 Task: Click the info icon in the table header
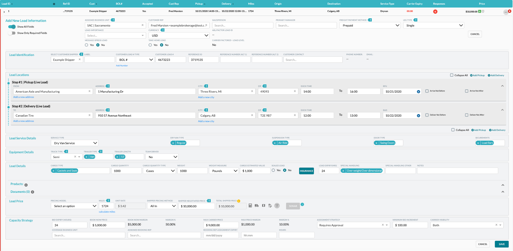coord(54,4)
